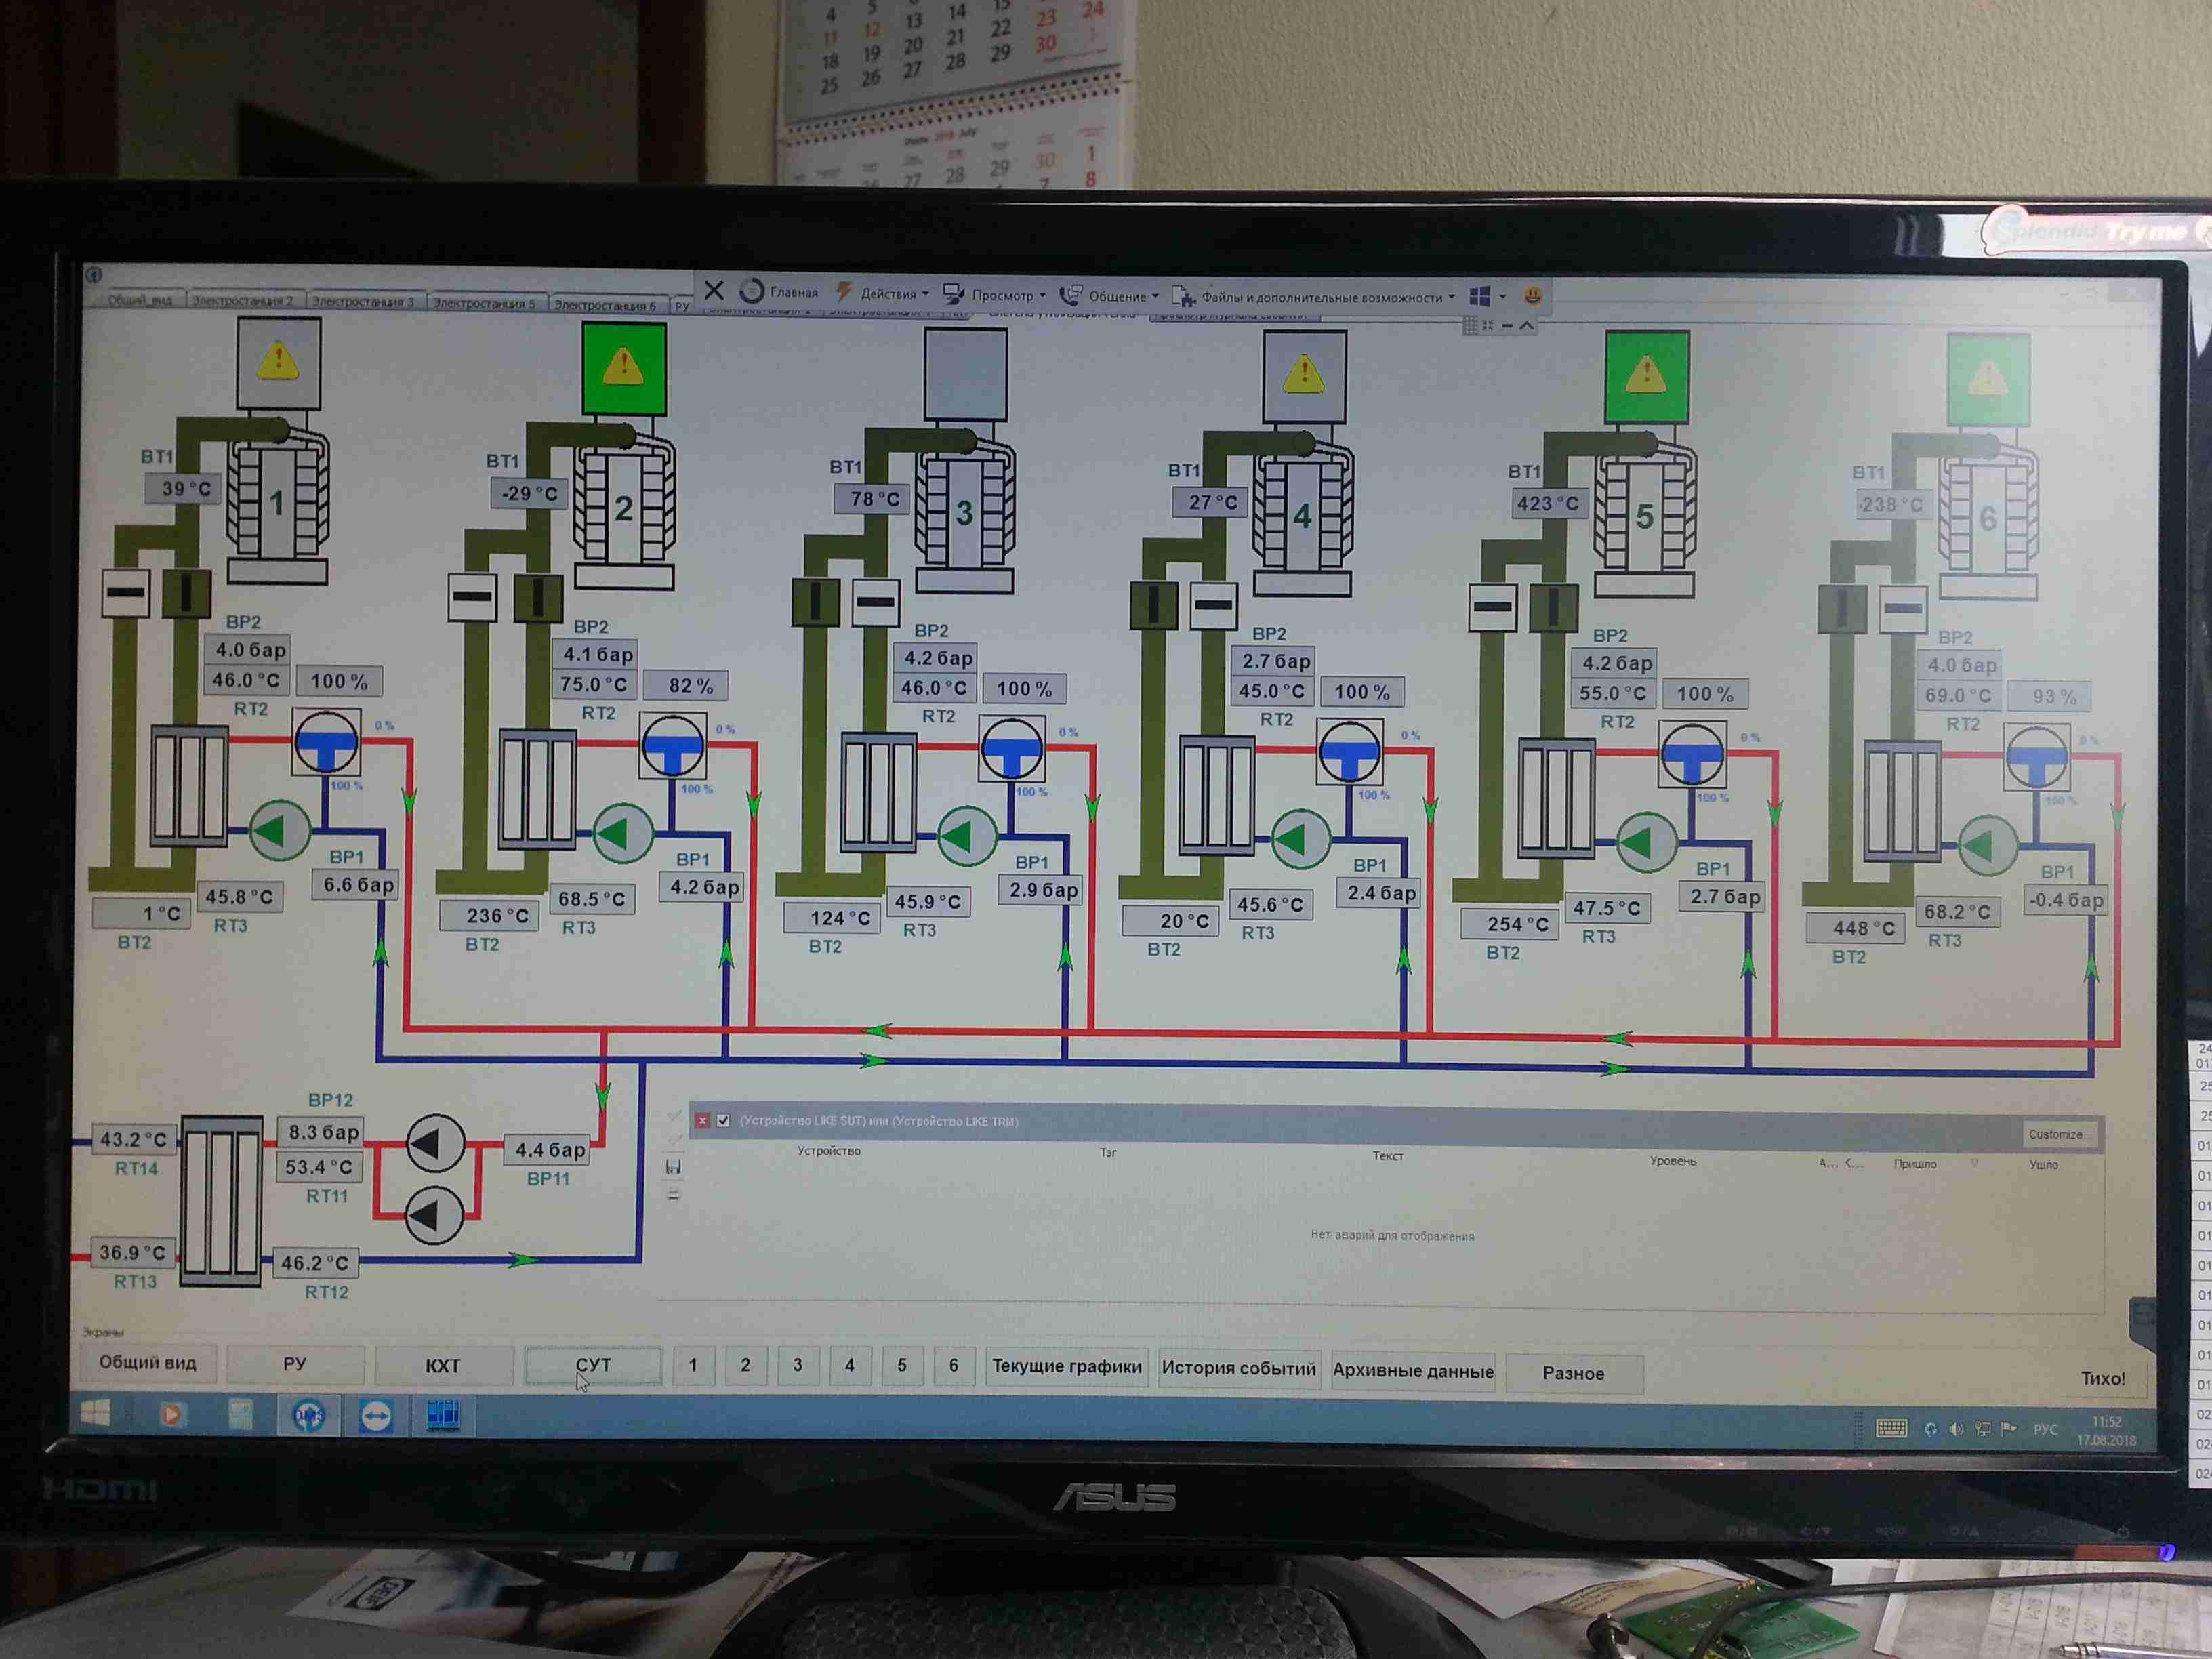Click the green status box above unit 5
This screenshot has width=2212, height=1659.
1646,377
